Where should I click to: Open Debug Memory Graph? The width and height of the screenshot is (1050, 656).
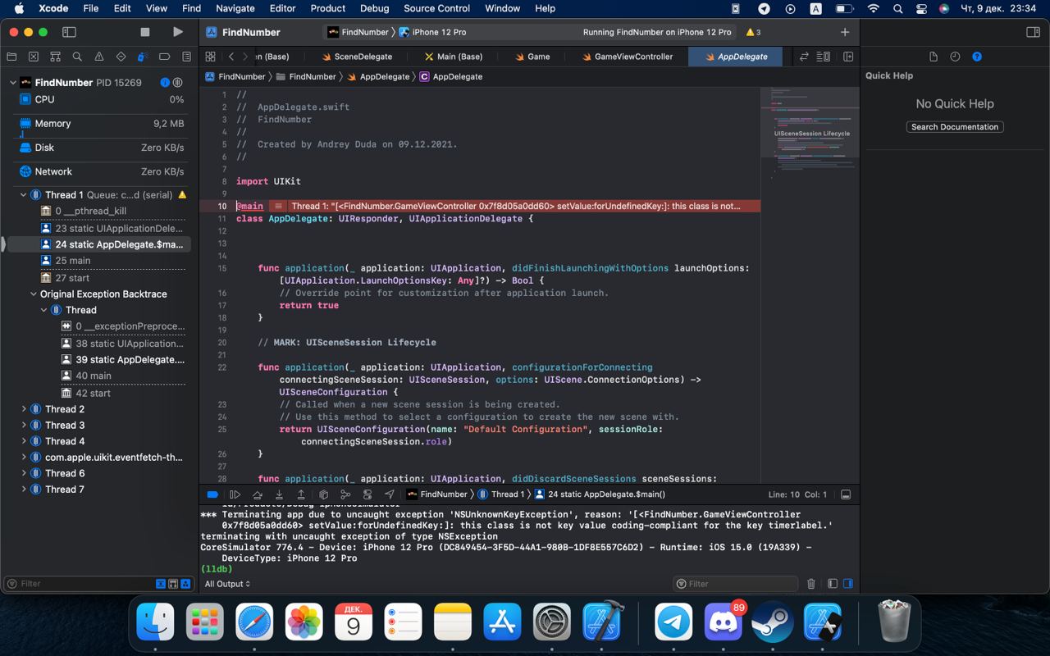345,494
